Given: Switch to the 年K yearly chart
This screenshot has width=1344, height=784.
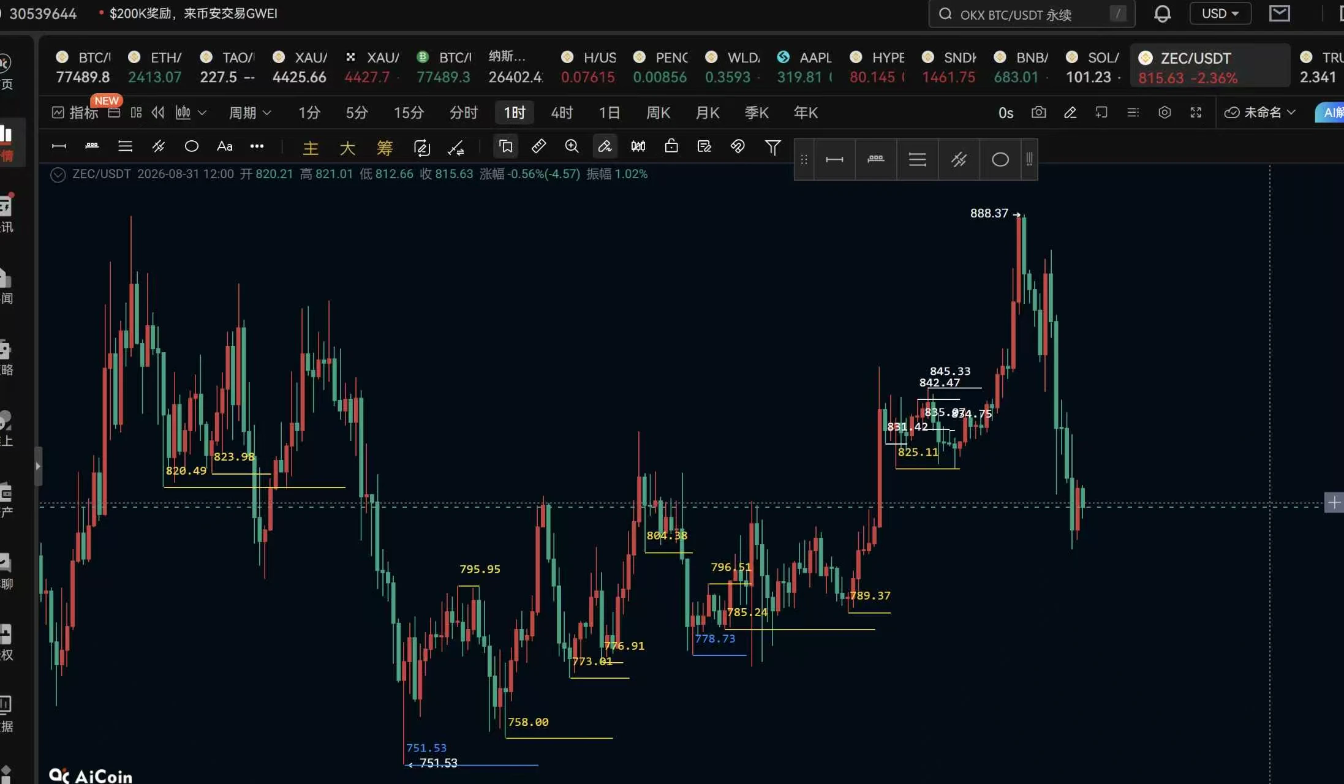Looking at the screenshot, I should 806,113.
